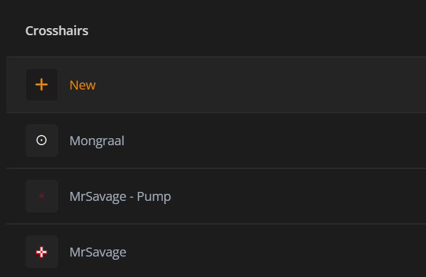The image size is (426, 277).
Task: Click MrSavage's red-and-white cross icon
Action: (42, 252)
